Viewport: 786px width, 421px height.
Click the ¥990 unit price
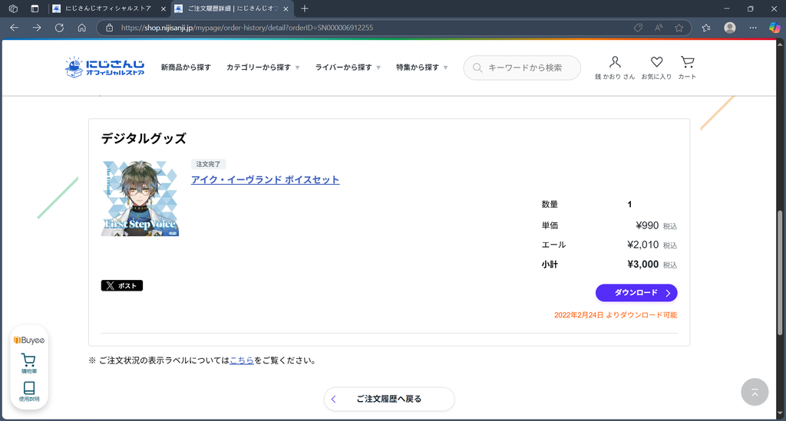[x=647, y=225]
